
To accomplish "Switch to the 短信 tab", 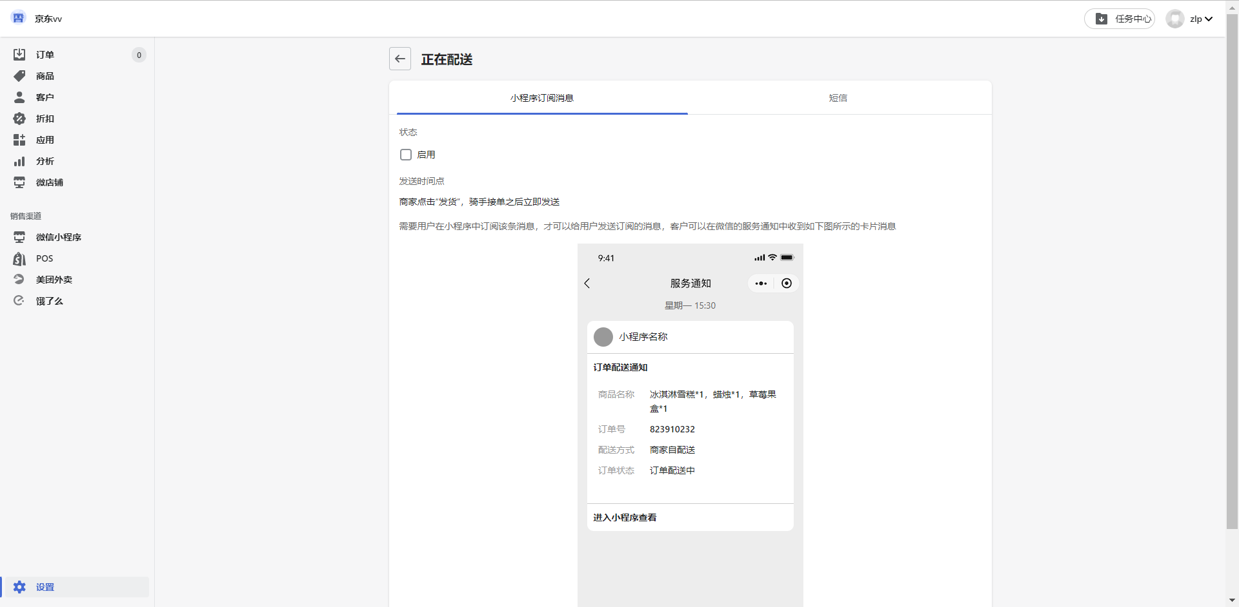I will coord(838,98).
